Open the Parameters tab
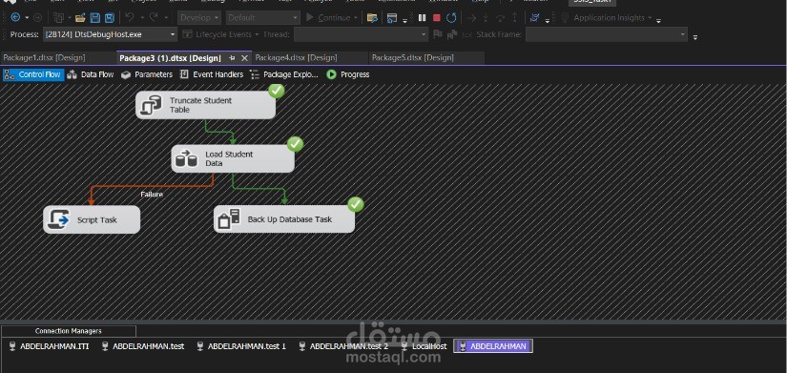 pos(147,74)
